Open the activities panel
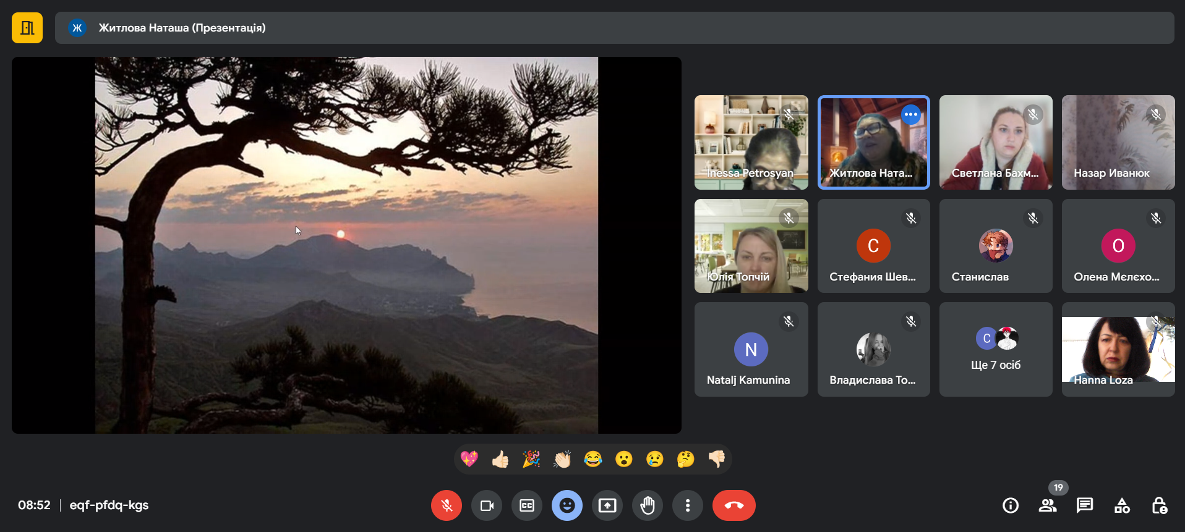Viewport: 1185px width, 532px height. point(1122,505)
